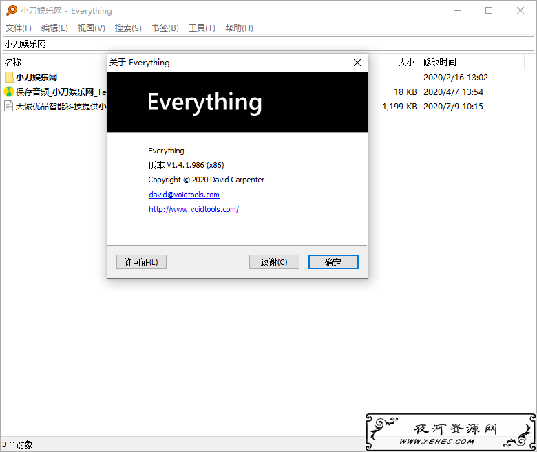
Task: Select the 保存音频_小刀娱乐网 file name
Action: 61,92
